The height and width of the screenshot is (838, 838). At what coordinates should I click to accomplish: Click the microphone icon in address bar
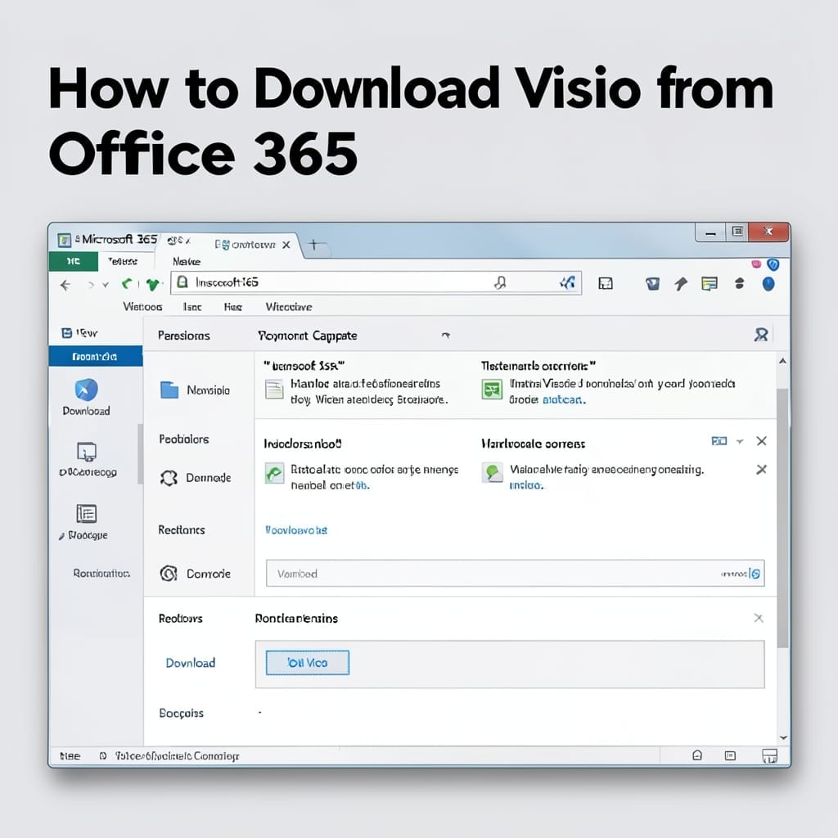click(x=500, y=282)
